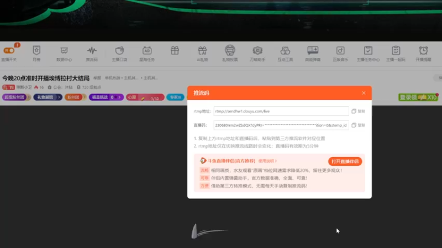Click the 斗鱼直播伴侣 logo icon
This screenshot has height=248, width=442.
coord(203,160)
